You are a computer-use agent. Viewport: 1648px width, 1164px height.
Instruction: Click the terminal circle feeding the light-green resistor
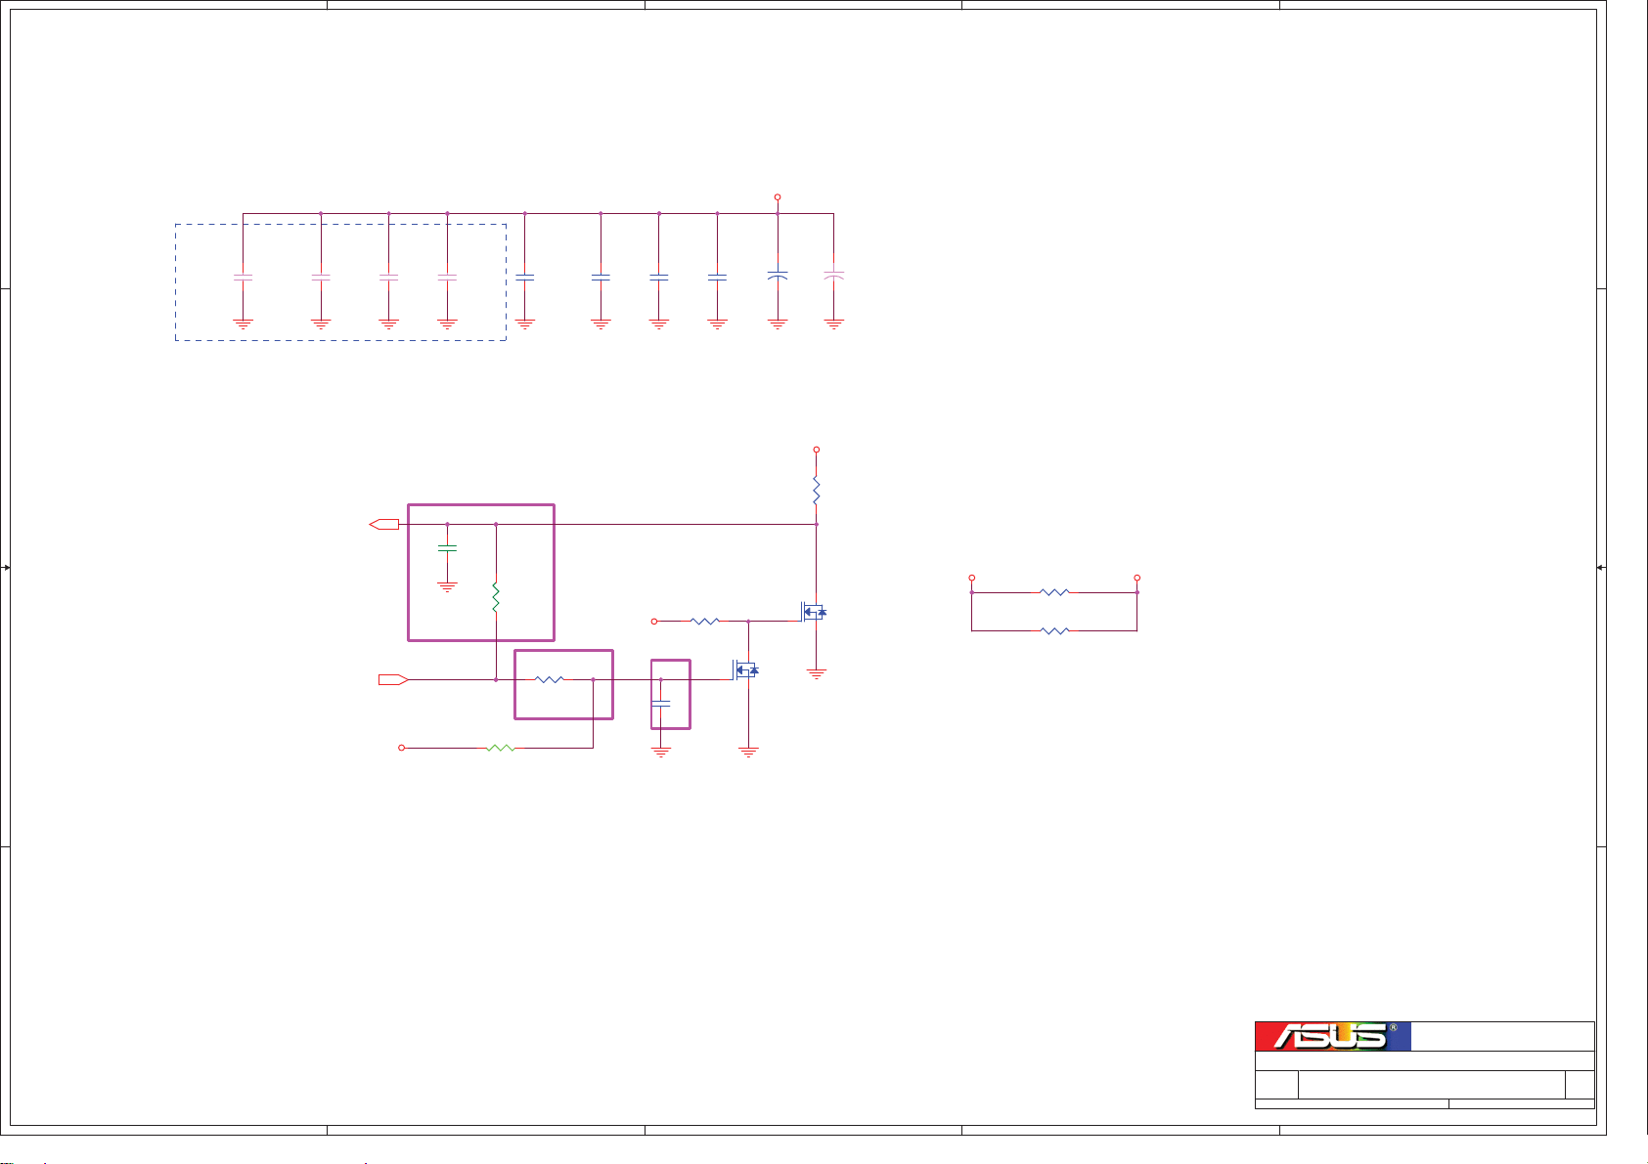click(401, 748)
